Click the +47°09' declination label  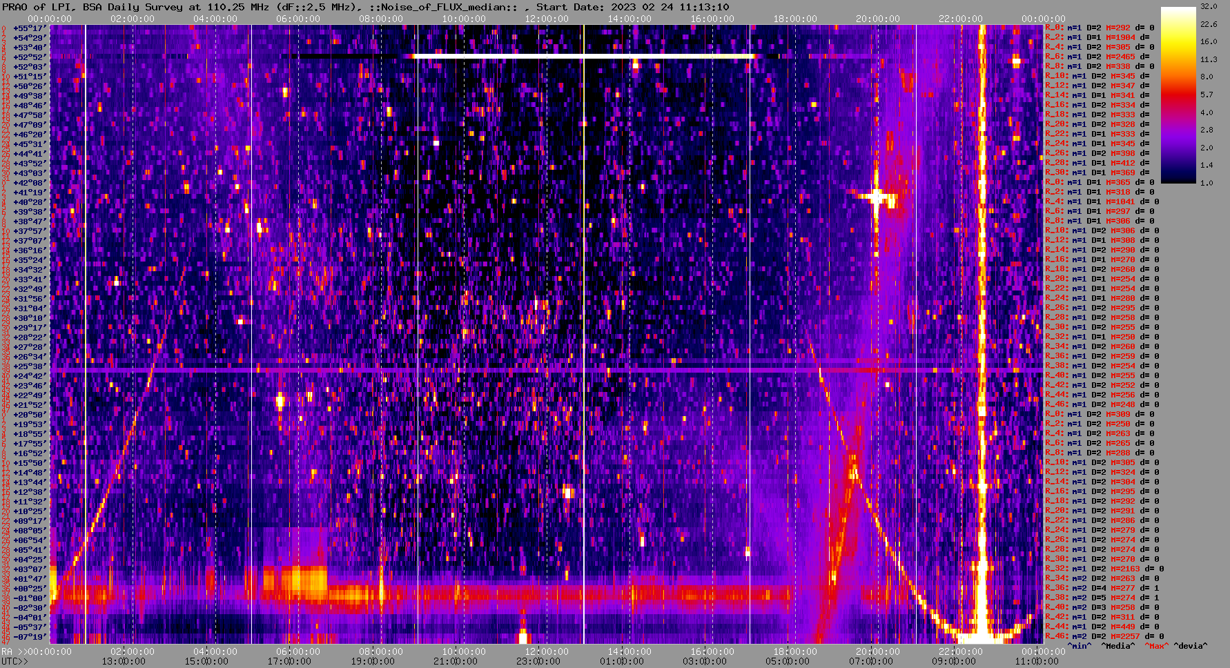pos(30,124)
